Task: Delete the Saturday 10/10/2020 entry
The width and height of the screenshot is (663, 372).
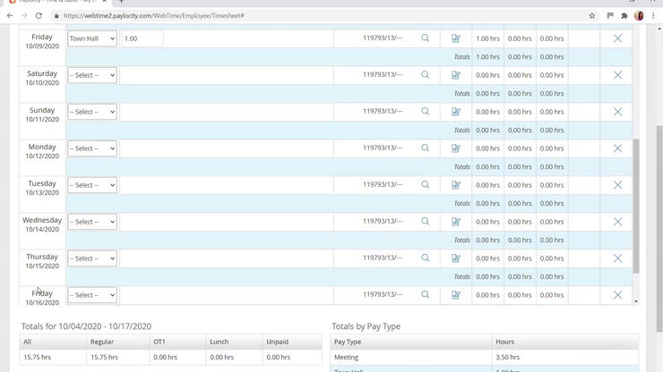Action: coord(618,75)
